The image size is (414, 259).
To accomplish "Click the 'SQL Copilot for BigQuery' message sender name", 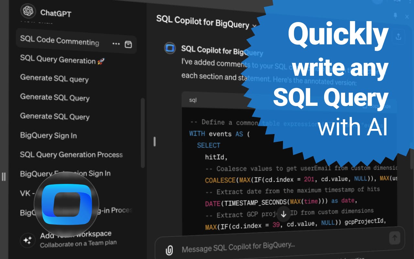I will (222, 51).
